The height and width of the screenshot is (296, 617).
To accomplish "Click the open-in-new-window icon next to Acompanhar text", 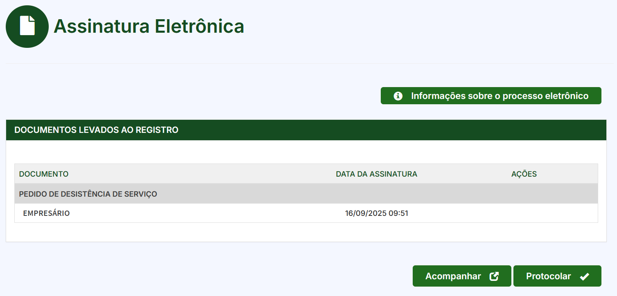I will [495, 276].
